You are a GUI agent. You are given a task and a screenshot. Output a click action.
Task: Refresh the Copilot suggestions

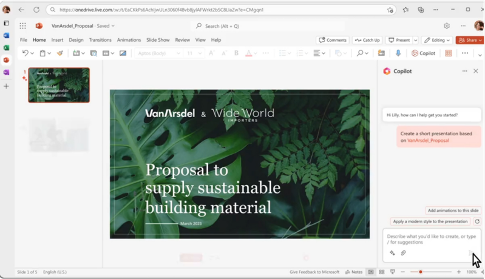[x=477, y=221]
